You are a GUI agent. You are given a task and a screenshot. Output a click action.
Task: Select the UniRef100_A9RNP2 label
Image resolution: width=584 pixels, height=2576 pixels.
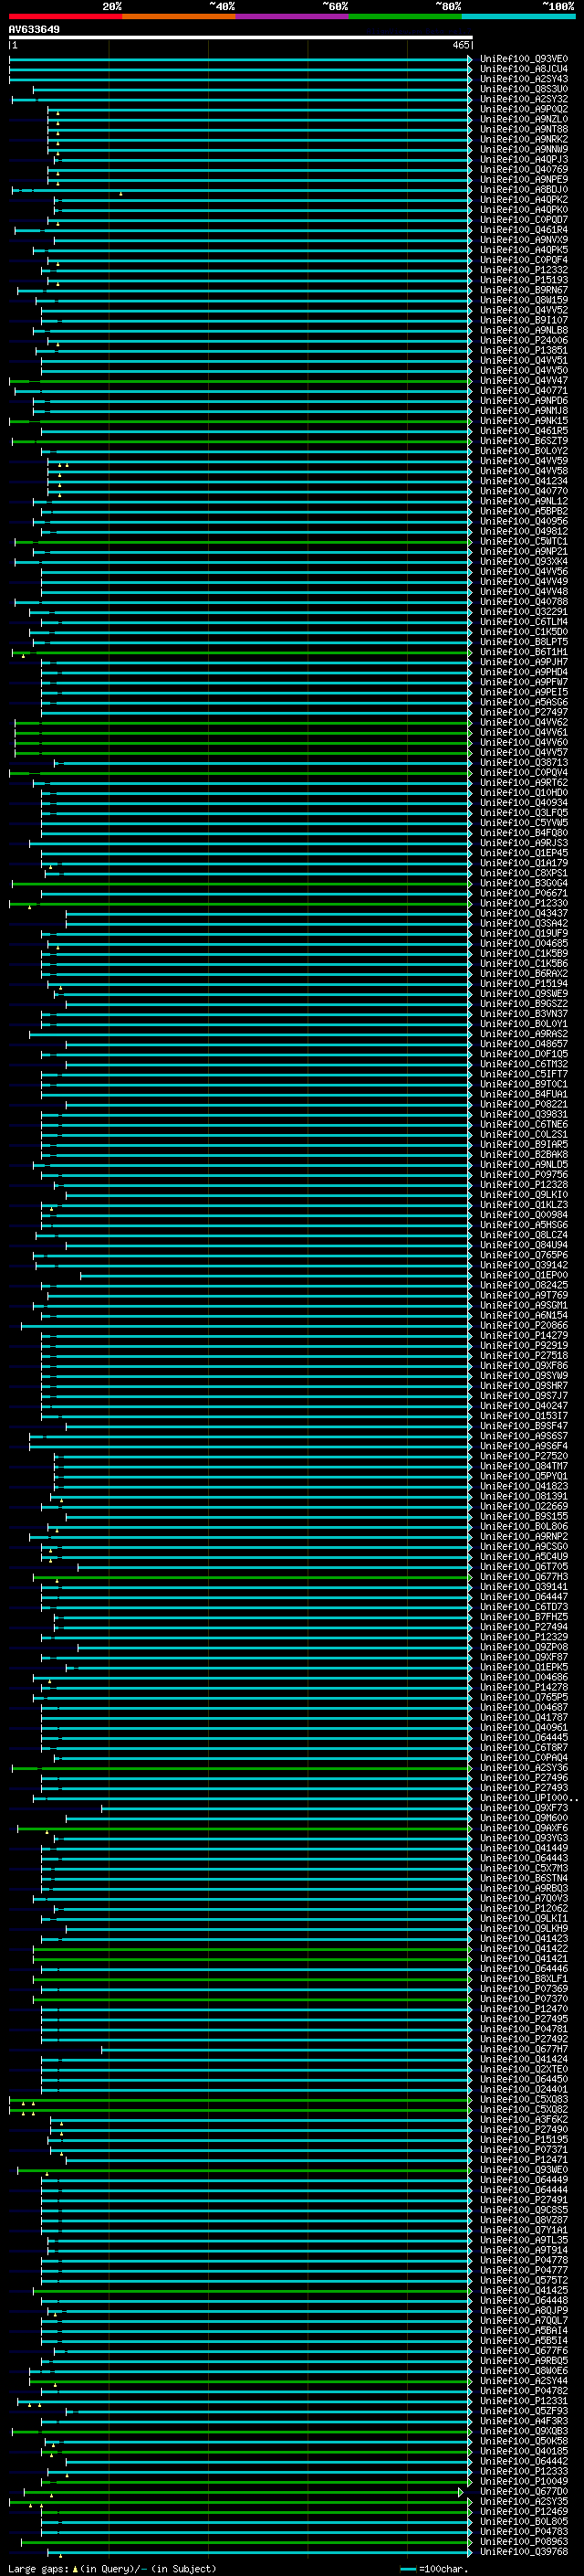click(523, 1536)
